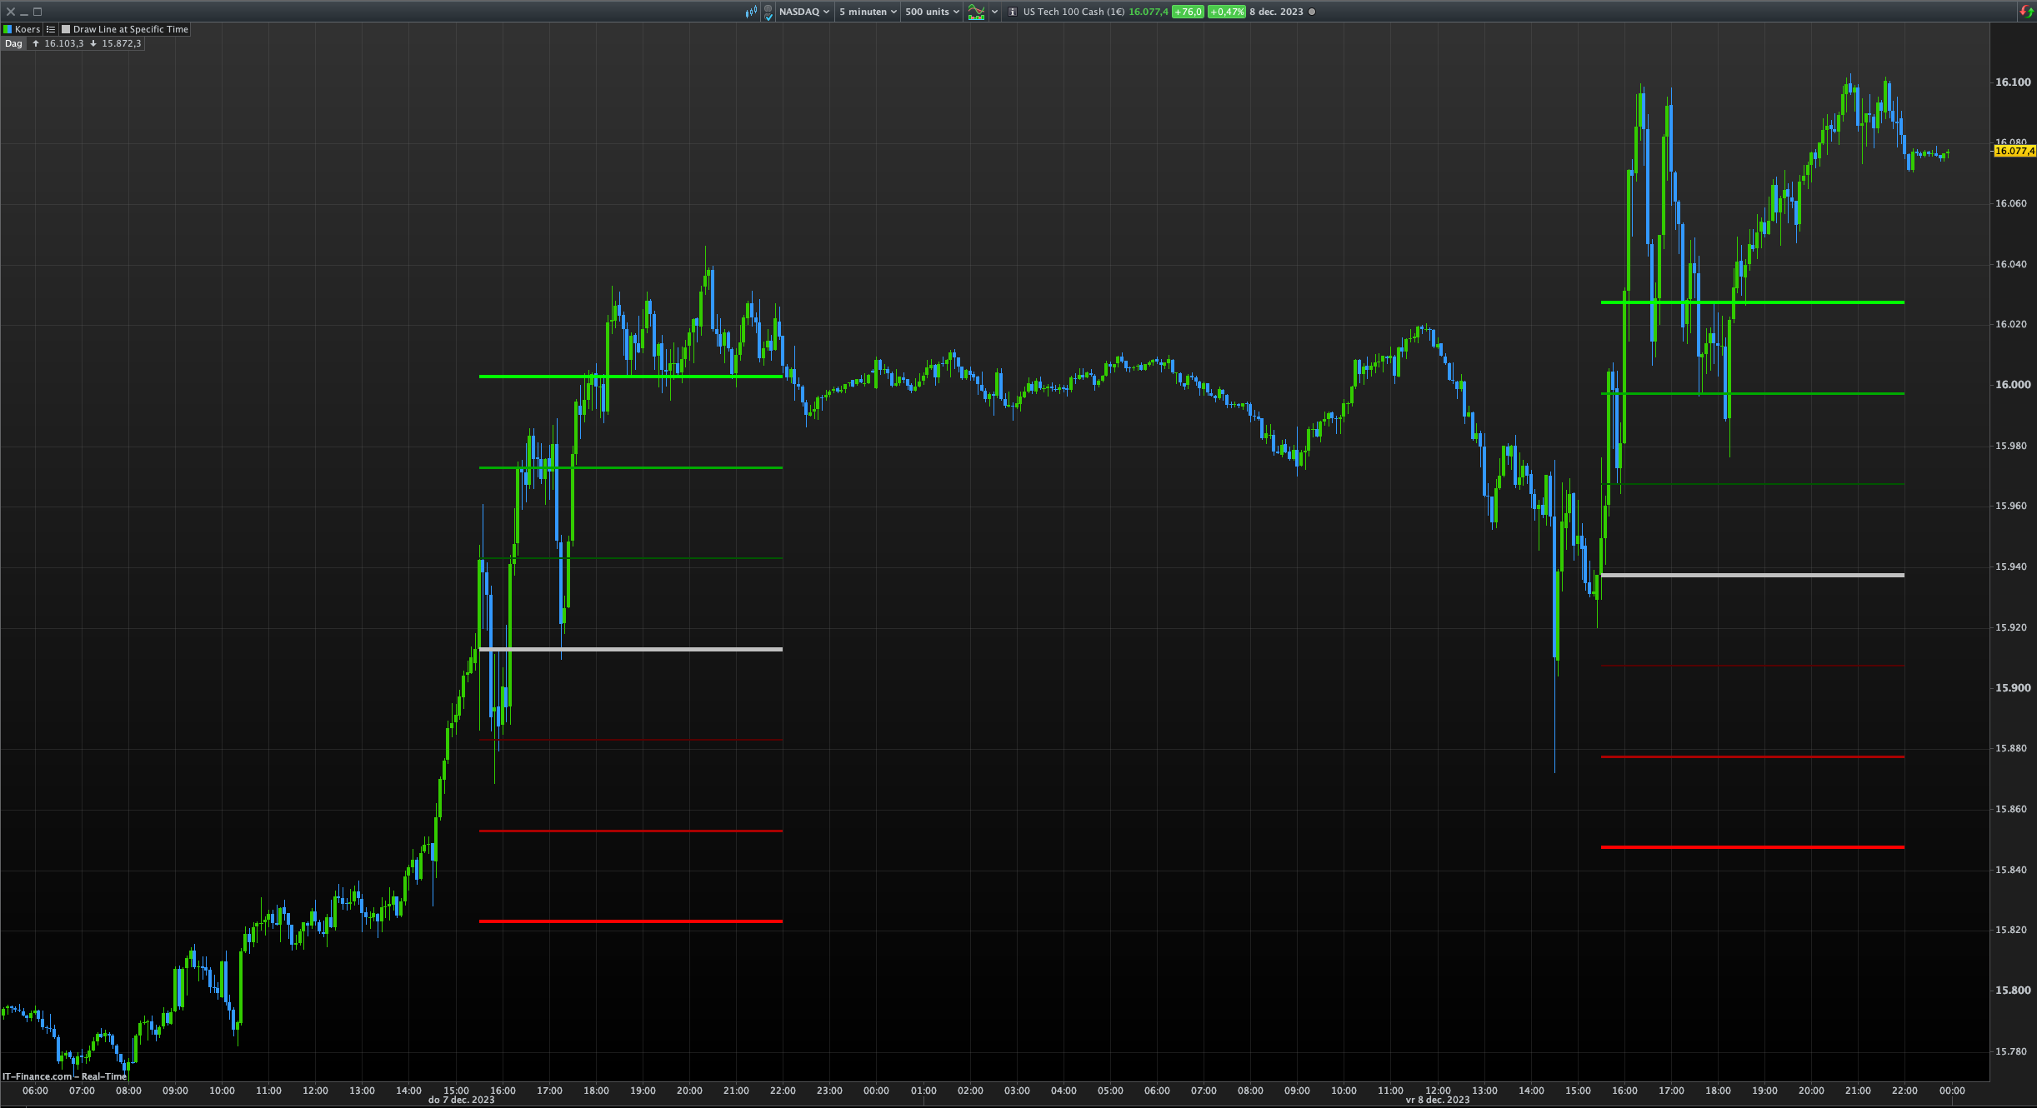
Task: Click the grey status dot by date
Action: [1312, 12]
